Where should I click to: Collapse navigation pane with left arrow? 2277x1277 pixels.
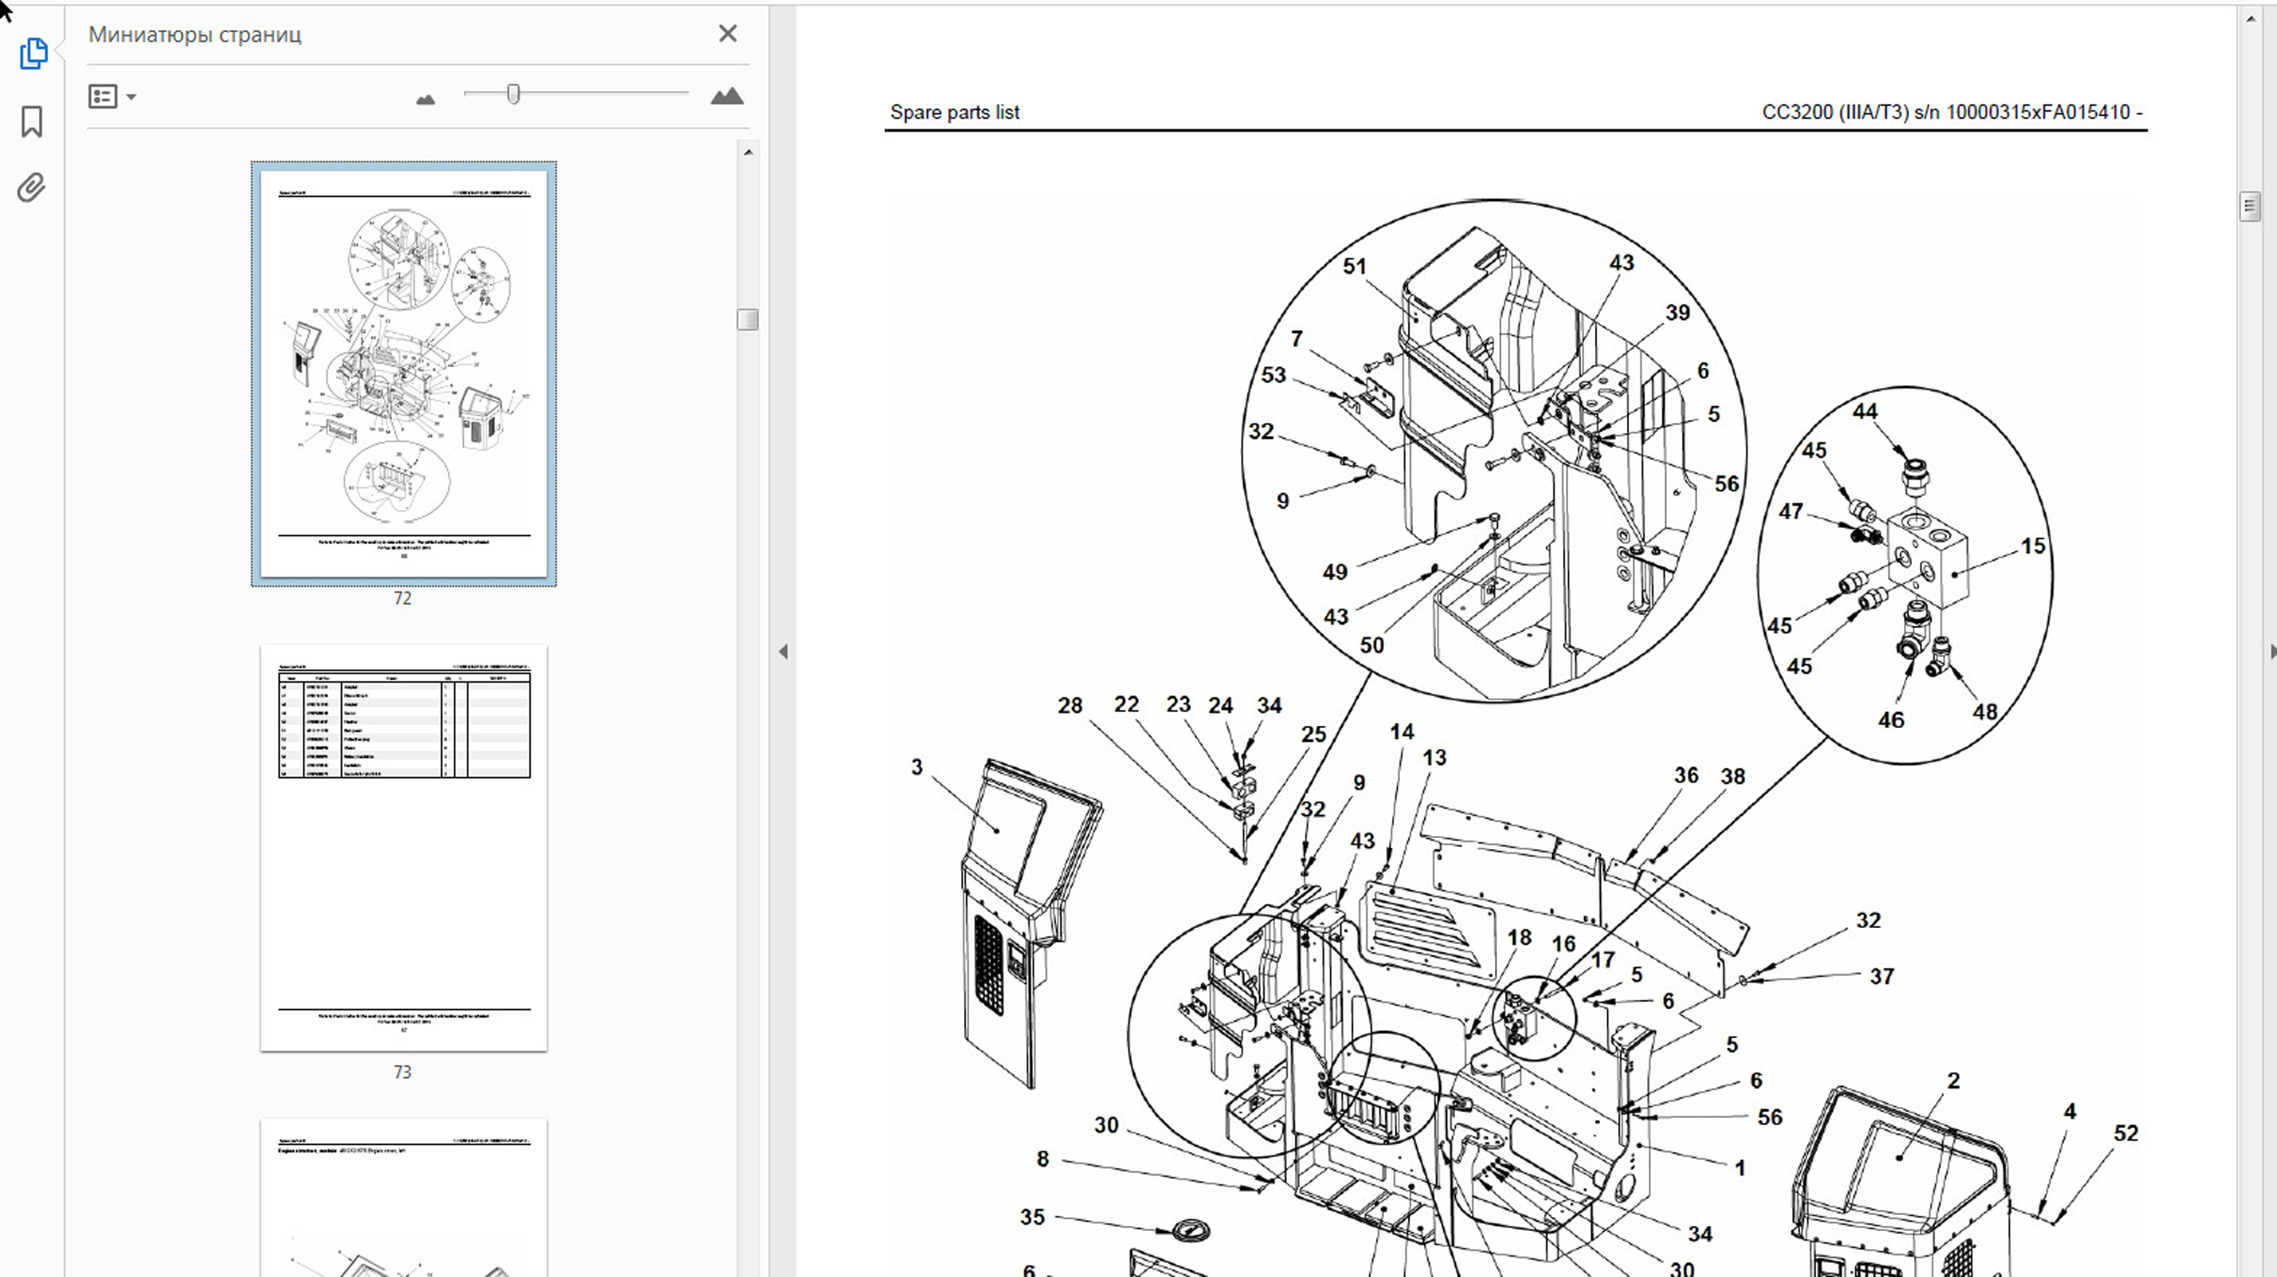[x=783, y=651]
